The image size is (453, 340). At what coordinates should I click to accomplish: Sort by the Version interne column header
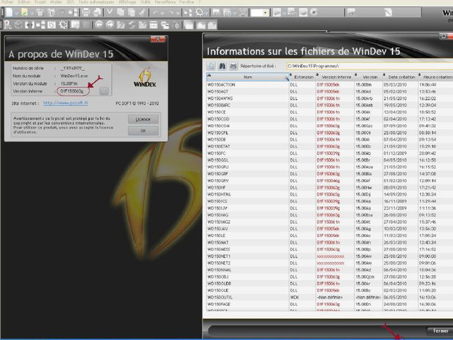[x=336, y=77]
